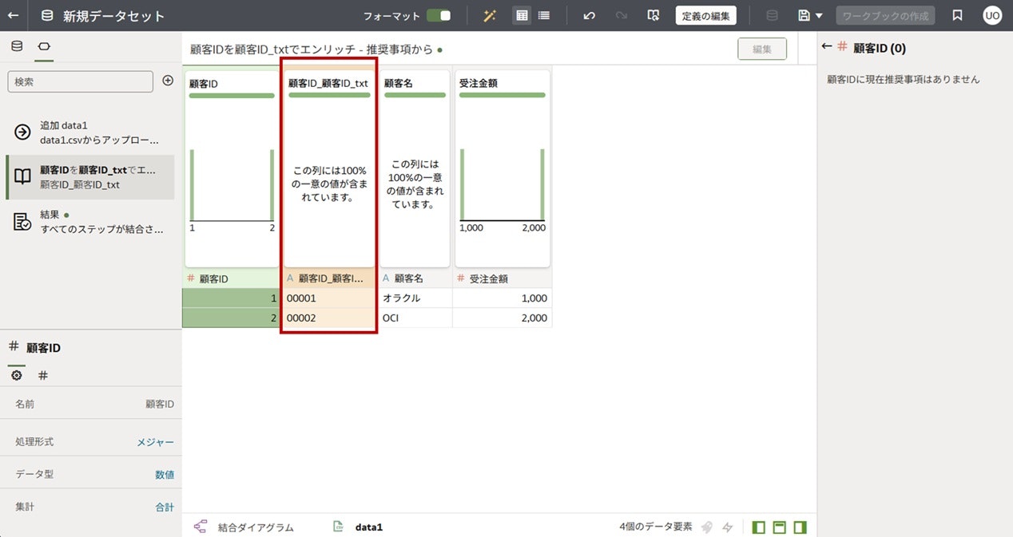Image resolution: width=1013 pixels, height=537 pixels.
Task: Go back using the top-left arrow
Action: (x=14, y=15)
